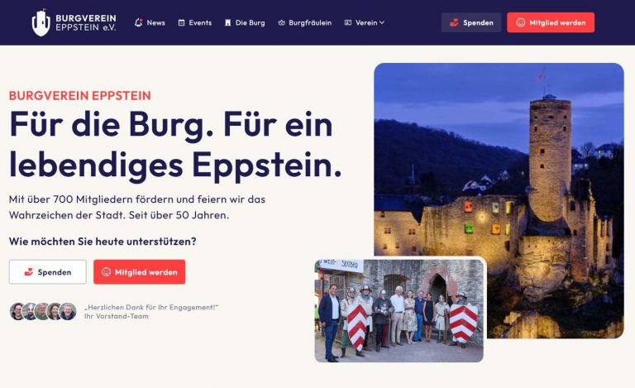Click the last board member avatar

68,311
